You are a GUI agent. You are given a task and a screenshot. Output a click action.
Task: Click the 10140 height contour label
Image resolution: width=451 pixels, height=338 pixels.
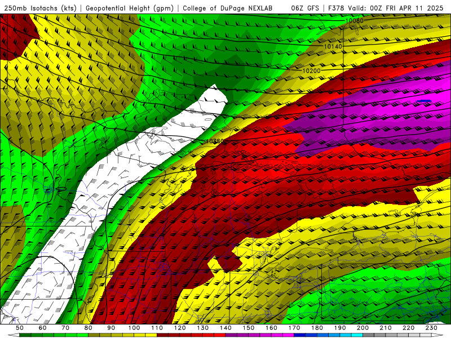pyautogui.click(x=333, y=46)
